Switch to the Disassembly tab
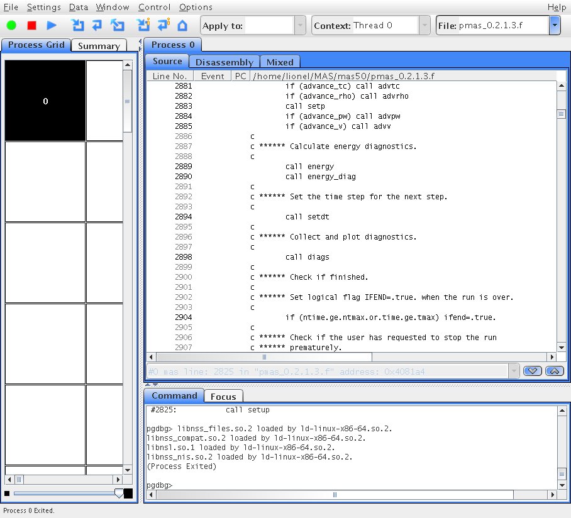Screen dimensions: 571x518 (224, 62)
